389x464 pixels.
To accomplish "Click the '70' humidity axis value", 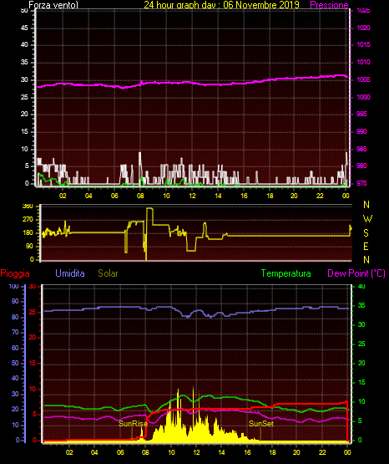I will point(15,332).
